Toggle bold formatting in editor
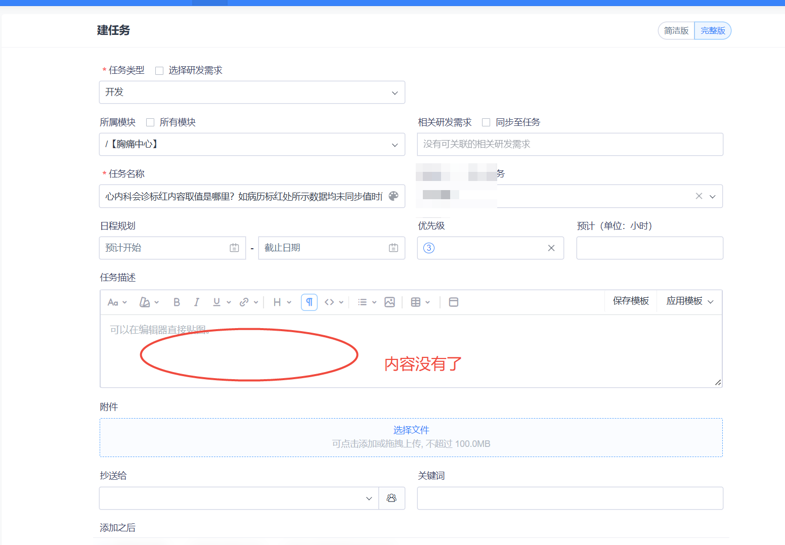This screenshot has width=785, height=545. click(x=177, y=302)
